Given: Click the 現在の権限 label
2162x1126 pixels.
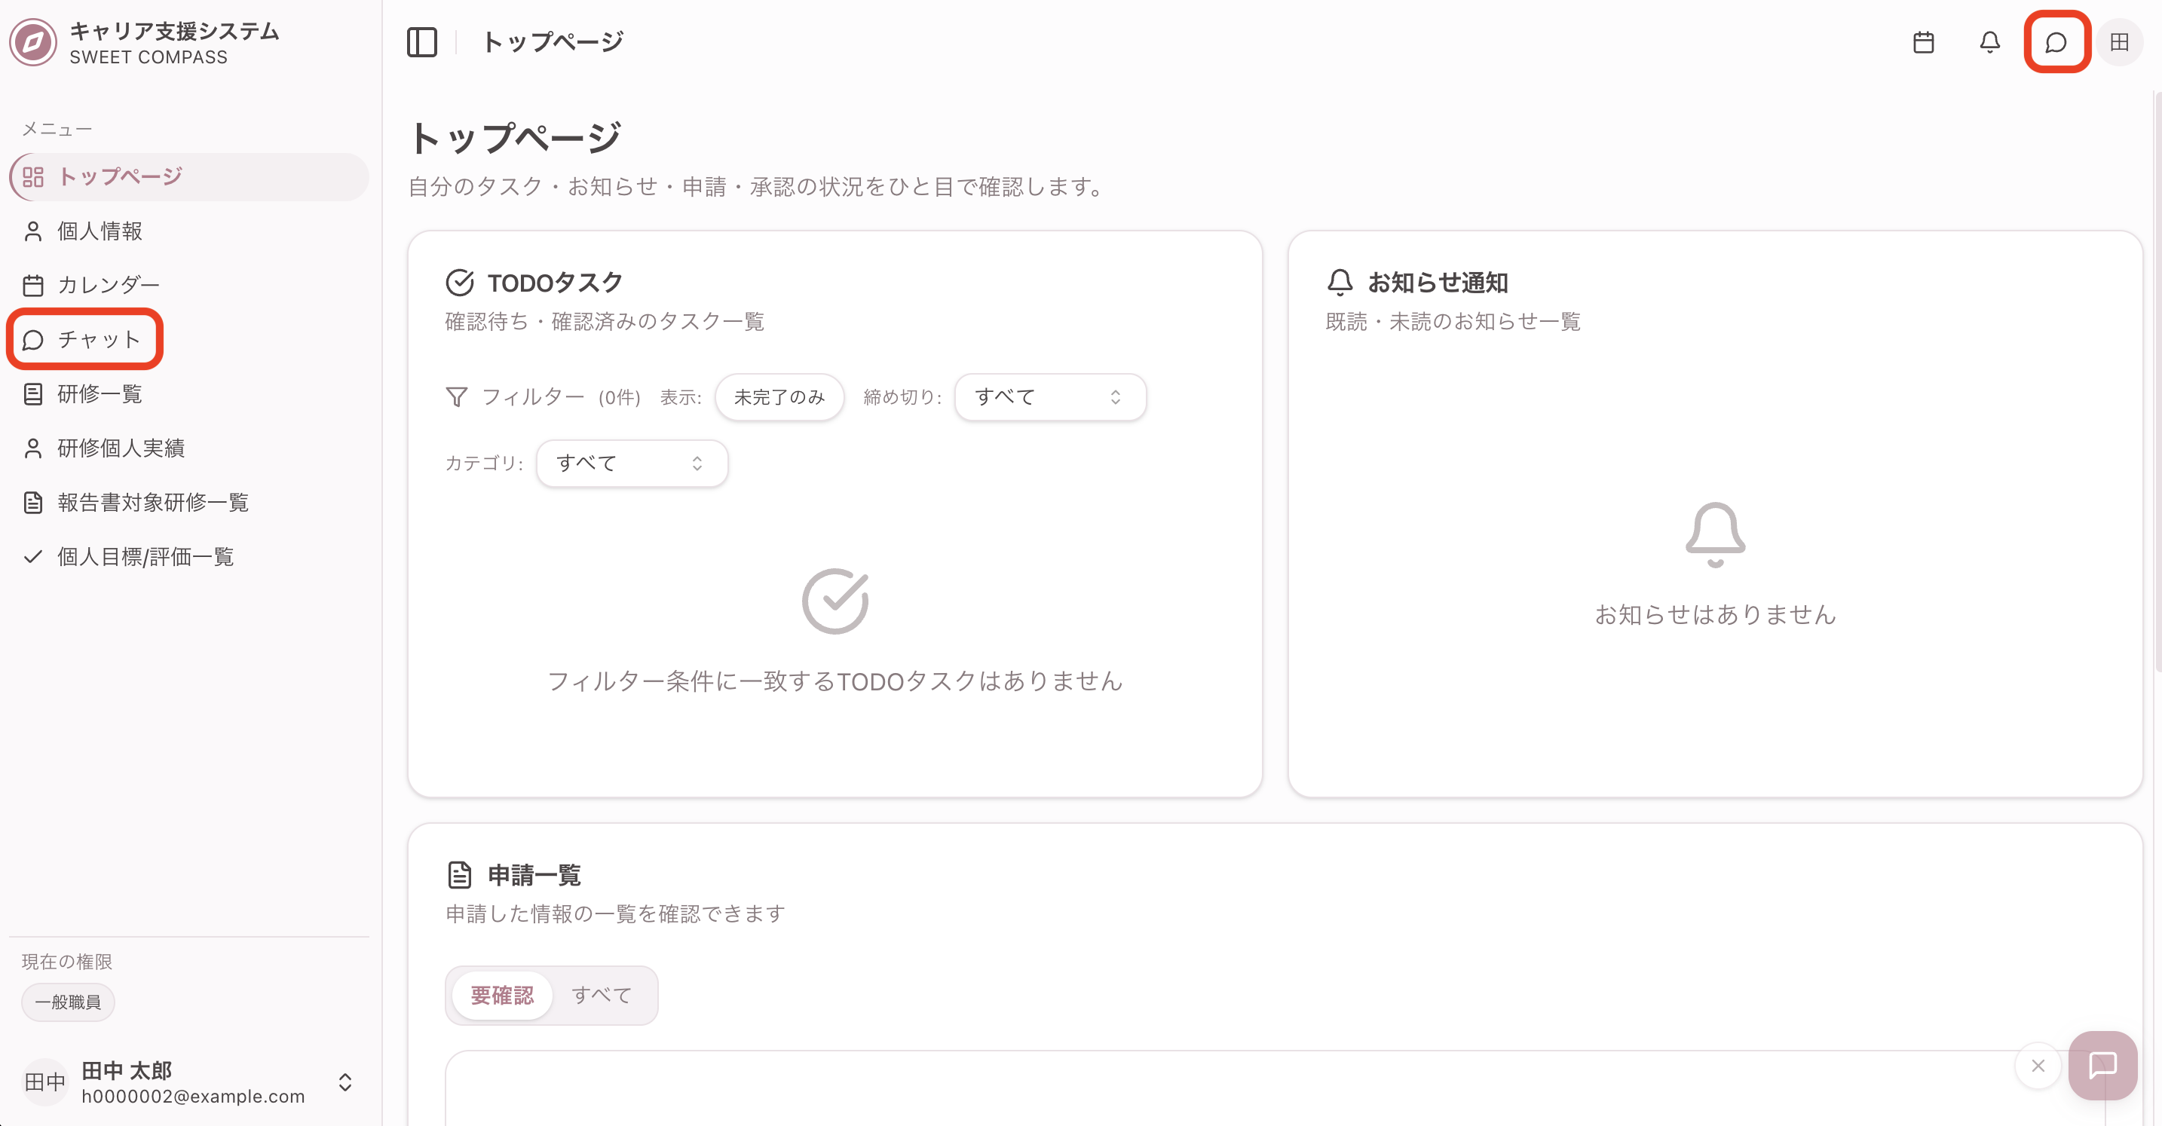Looking at the screenshot, I should tap(67, 962).
